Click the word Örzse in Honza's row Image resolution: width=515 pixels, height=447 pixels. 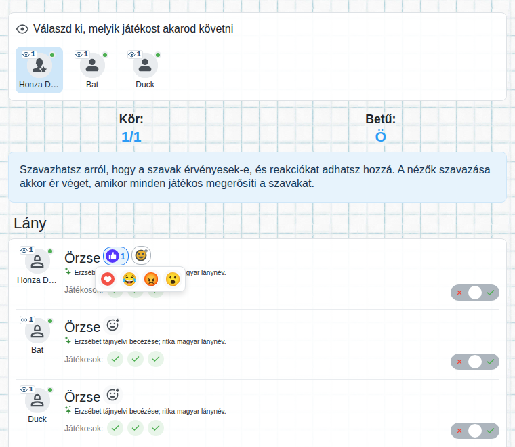(x=83, y=258)
